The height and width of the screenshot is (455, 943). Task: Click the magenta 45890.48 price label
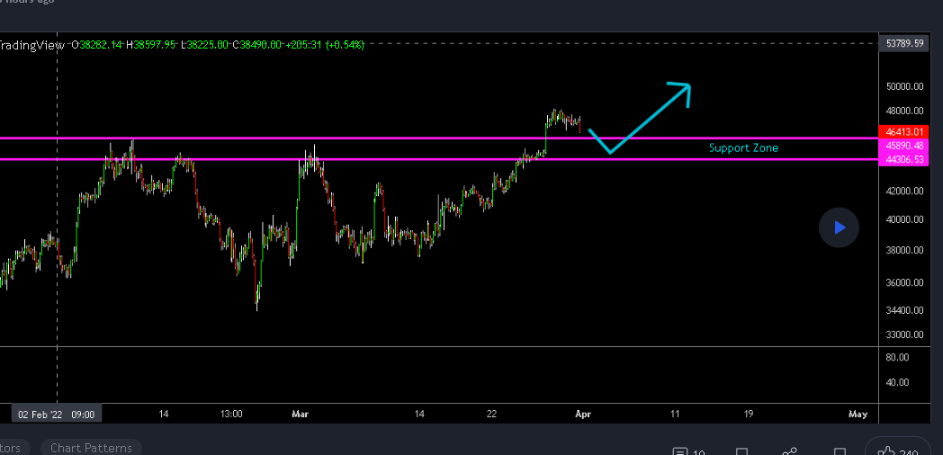pyautogui.click(x=904, y=146)
